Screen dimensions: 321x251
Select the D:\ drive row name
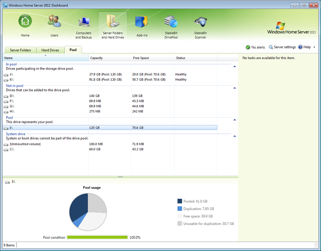point(12,96)
